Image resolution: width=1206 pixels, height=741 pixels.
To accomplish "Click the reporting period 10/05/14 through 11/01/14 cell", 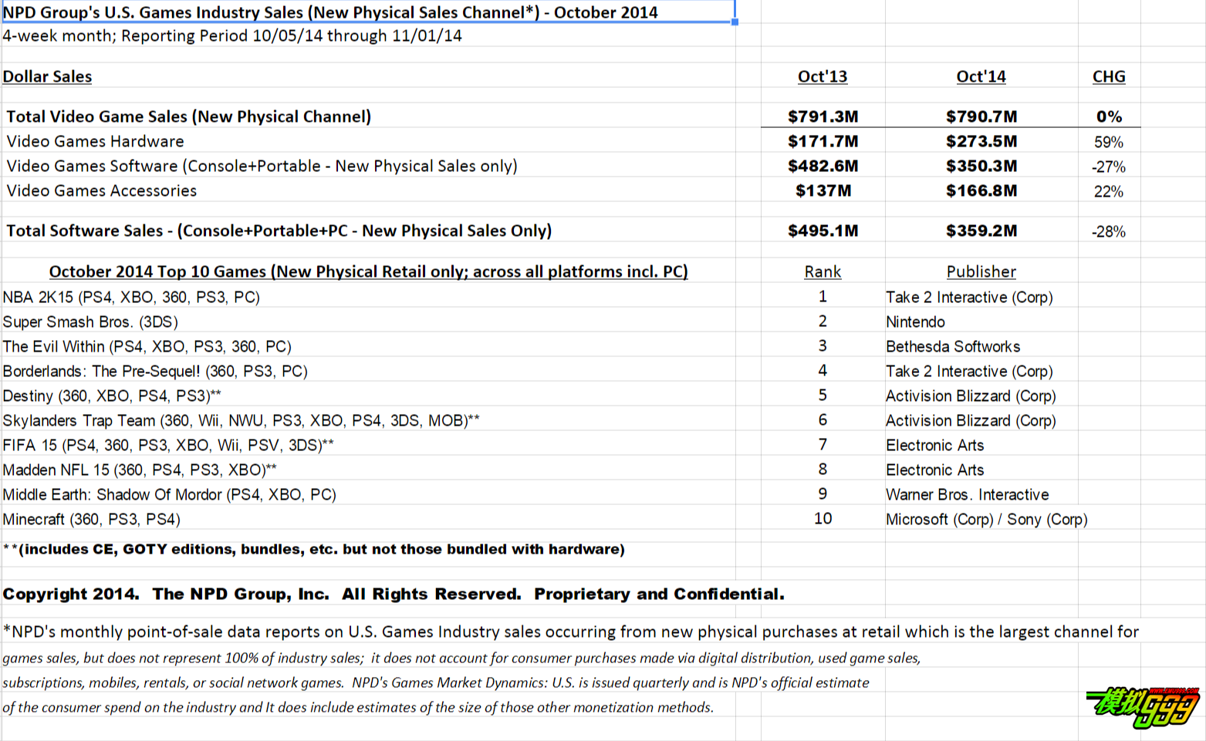I will click(x=232, y=36).
